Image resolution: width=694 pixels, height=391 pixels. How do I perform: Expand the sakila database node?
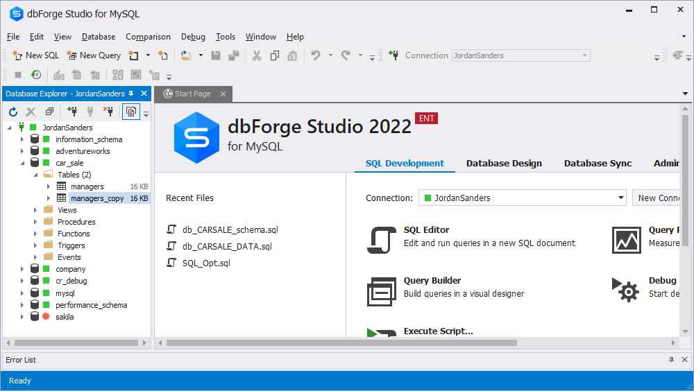coord(22,317)
